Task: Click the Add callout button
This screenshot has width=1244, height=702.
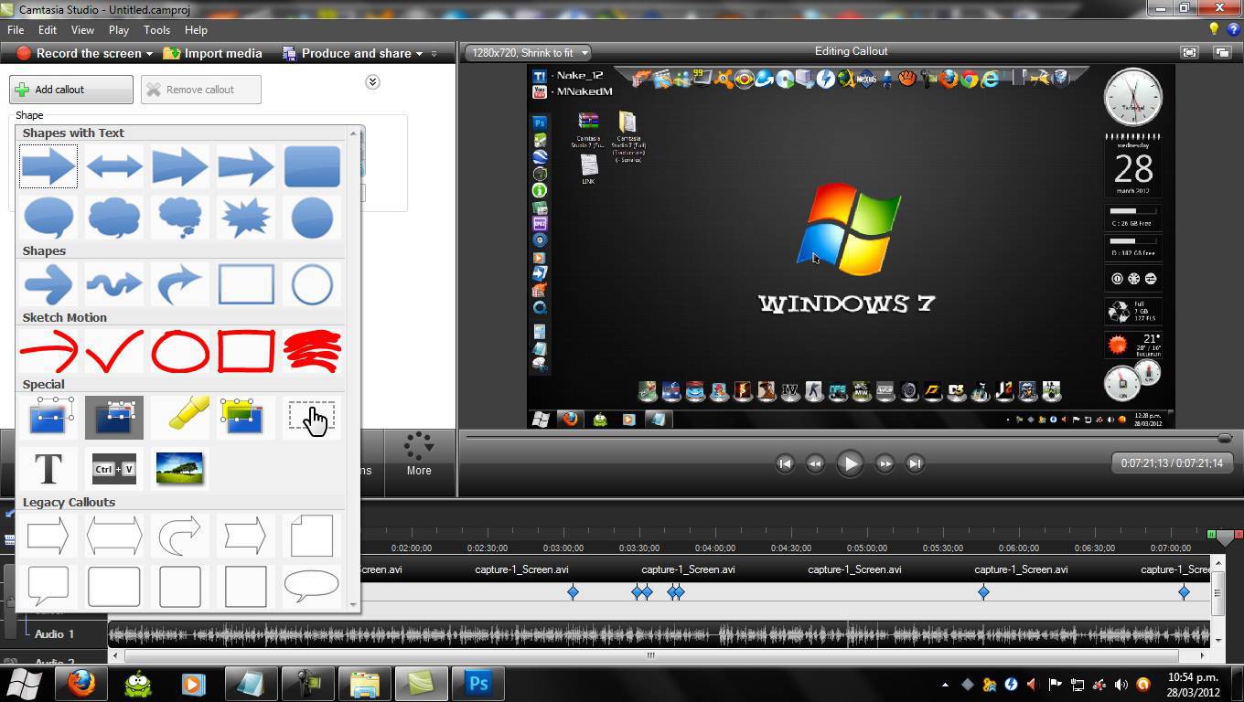Action: pos(71,90)
